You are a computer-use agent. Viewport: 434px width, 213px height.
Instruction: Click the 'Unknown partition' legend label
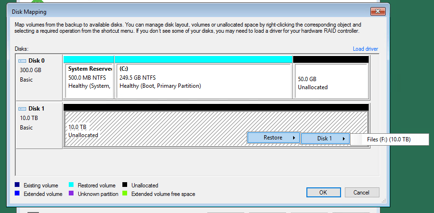pos(98,194)
